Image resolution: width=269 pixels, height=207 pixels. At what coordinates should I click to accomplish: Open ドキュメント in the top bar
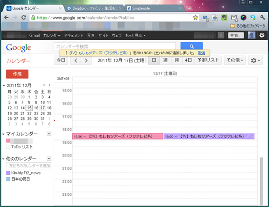coord(73,36)
